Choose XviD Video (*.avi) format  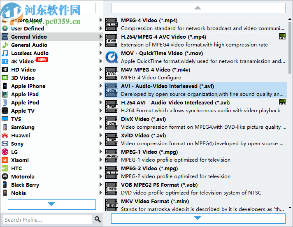pyautogui.click(x=195, y=139)
